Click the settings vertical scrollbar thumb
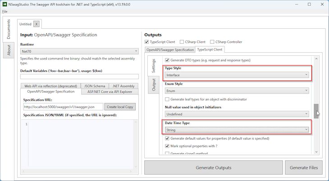 [x=316, y=111]
